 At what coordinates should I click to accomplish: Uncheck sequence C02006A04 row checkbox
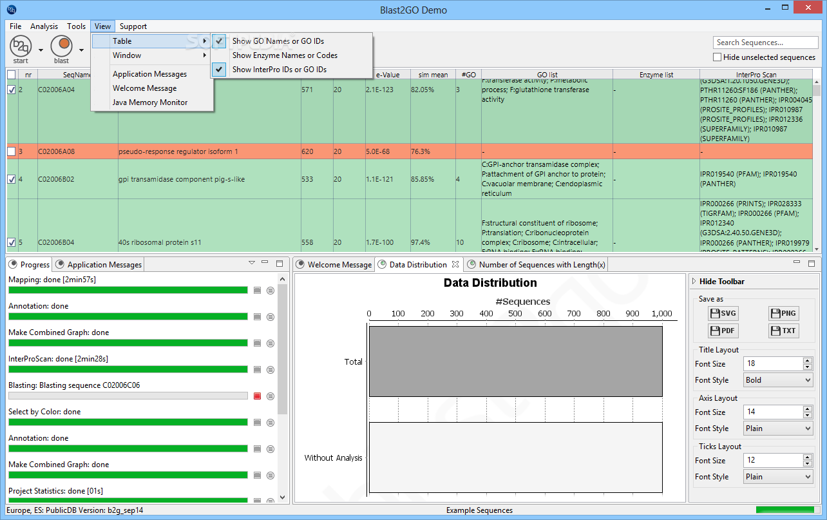coord(11,90)
